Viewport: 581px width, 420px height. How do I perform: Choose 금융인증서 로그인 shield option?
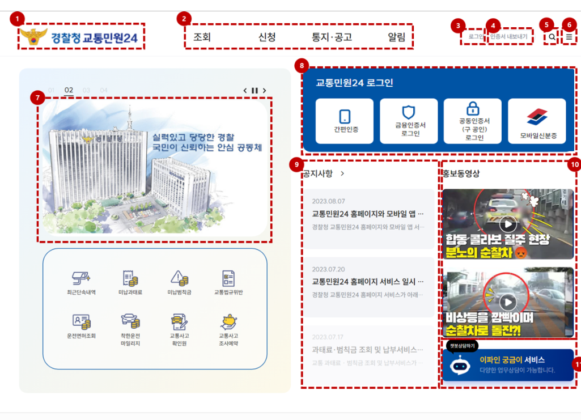click(409, 121)
